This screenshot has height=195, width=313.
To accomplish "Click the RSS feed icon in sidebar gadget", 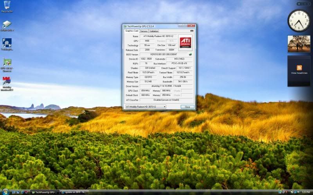I will click(299, 67).
